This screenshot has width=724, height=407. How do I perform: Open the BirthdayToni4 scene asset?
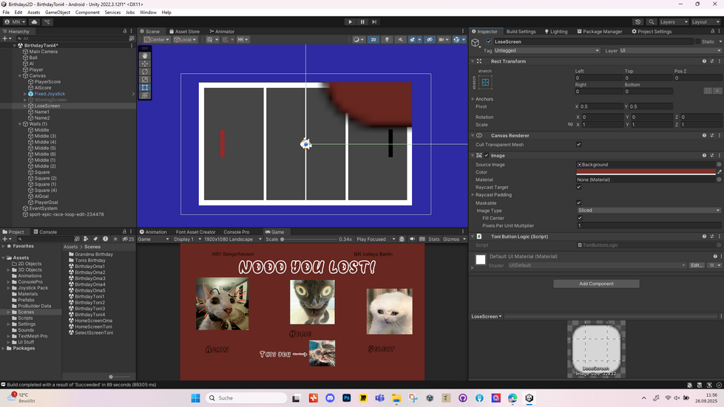click(x=89, y=315)
